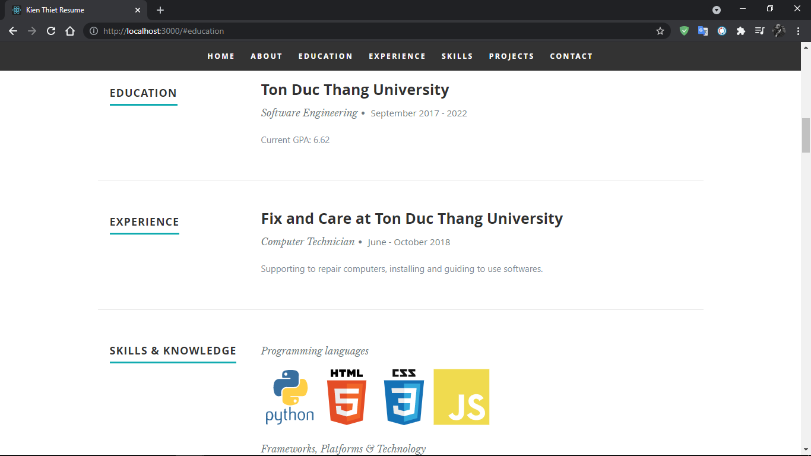Open the Chrome three-dot menu

pyautogui.click(x=797, y=31)
